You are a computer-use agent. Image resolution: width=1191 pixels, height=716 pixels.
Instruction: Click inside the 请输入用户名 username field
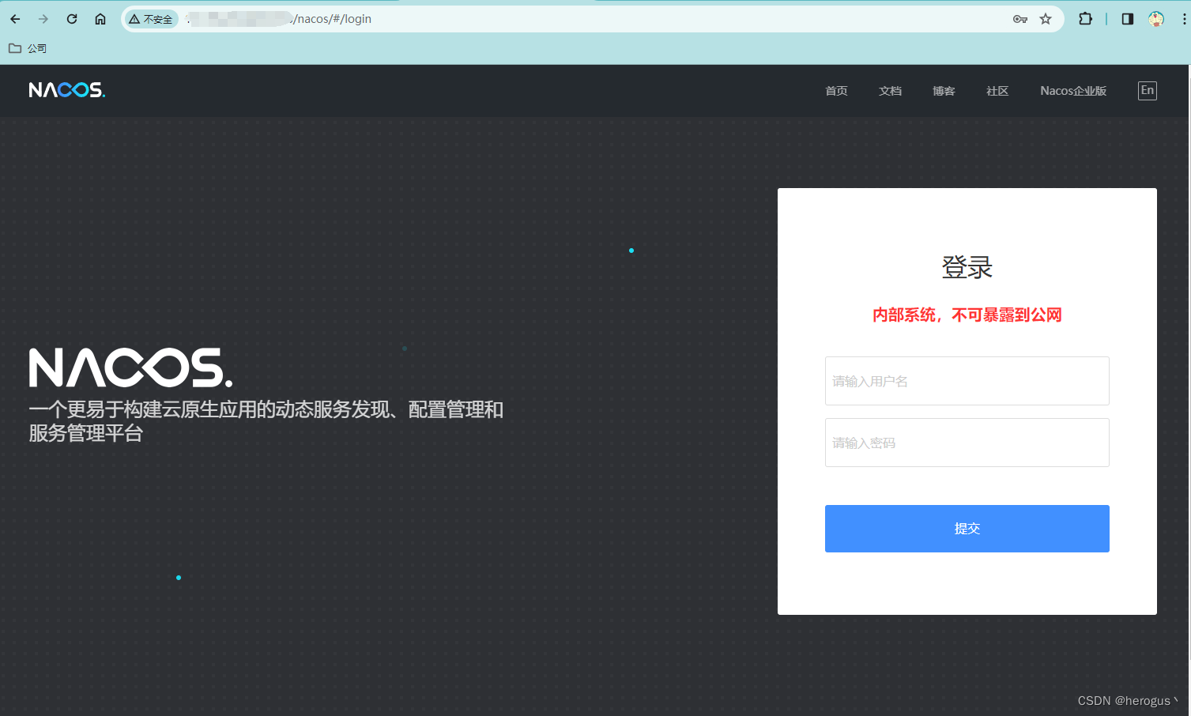coord(966,381)
